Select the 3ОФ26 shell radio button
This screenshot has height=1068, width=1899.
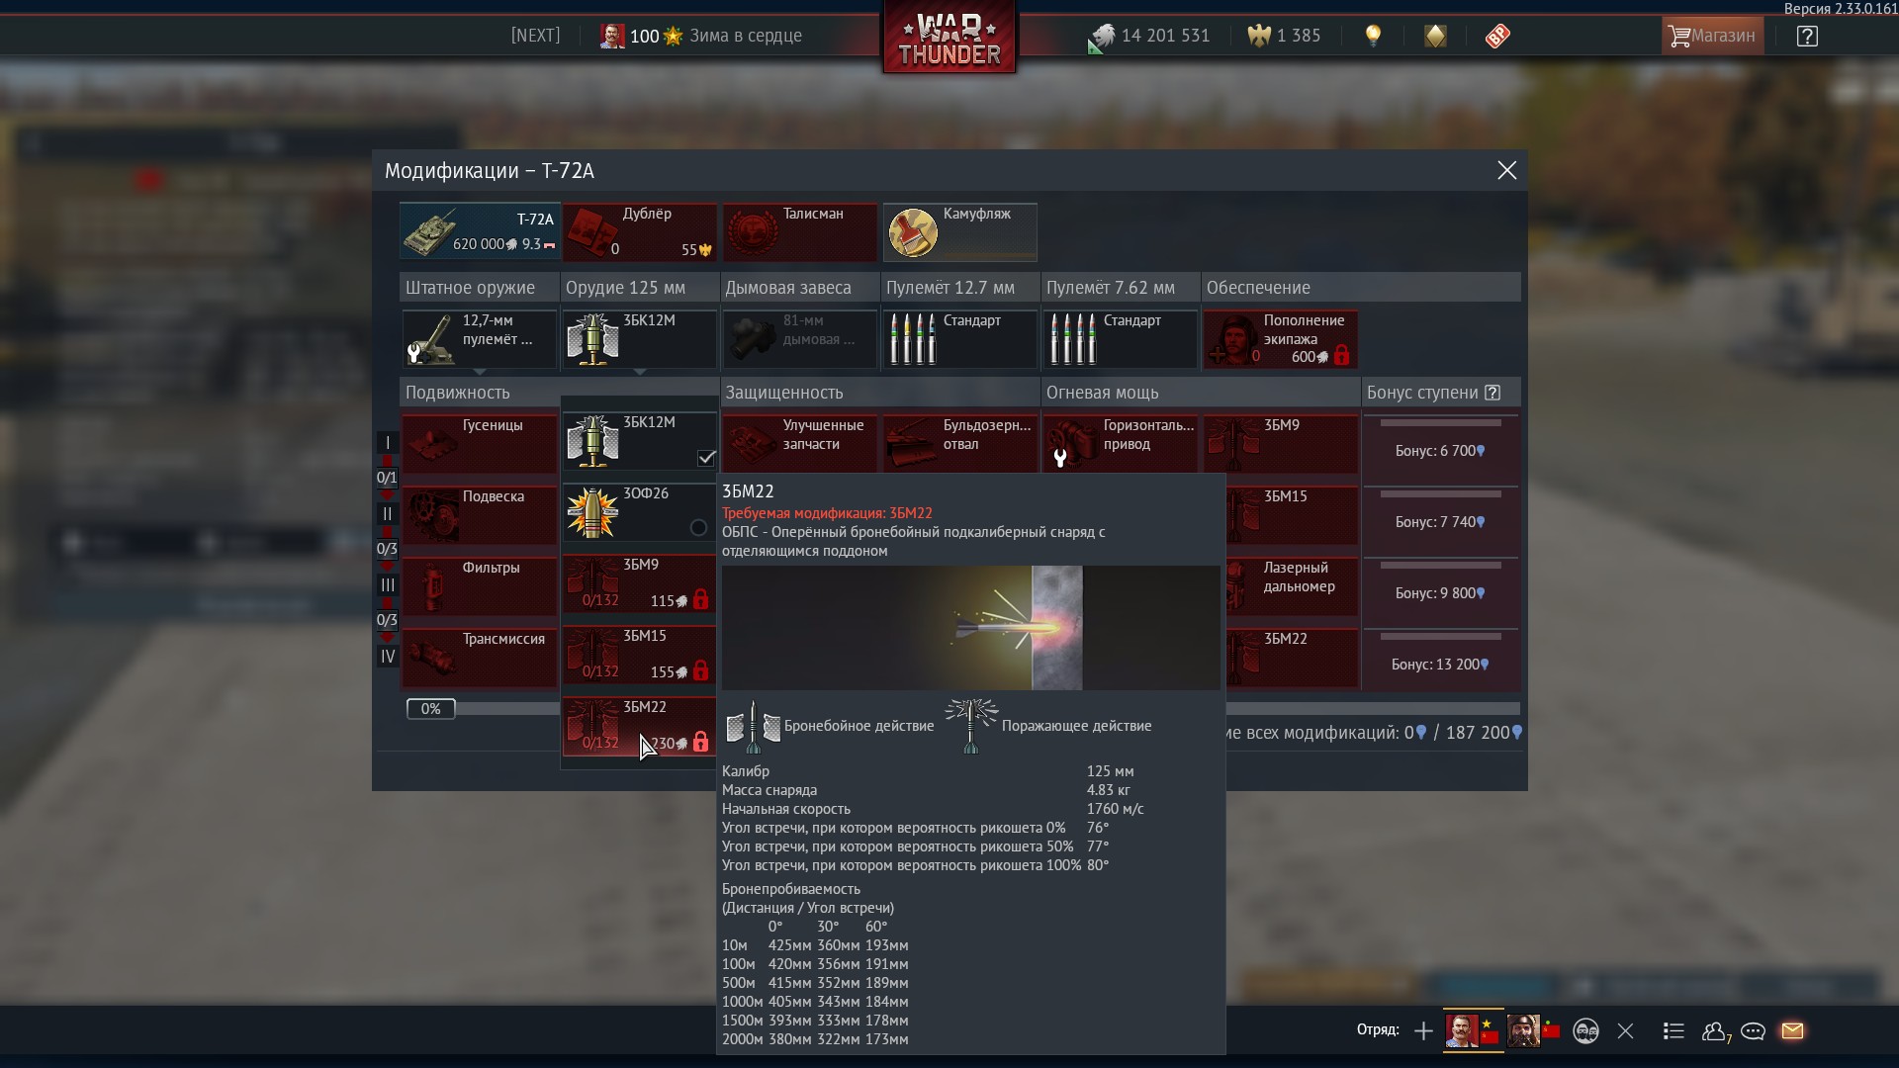pos(698,528)
